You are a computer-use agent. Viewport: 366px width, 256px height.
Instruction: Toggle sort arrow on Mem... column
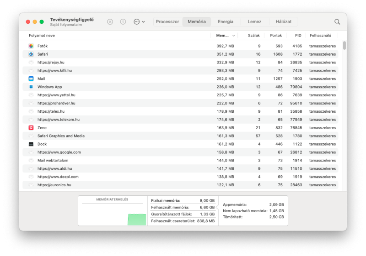click(233, 36)
